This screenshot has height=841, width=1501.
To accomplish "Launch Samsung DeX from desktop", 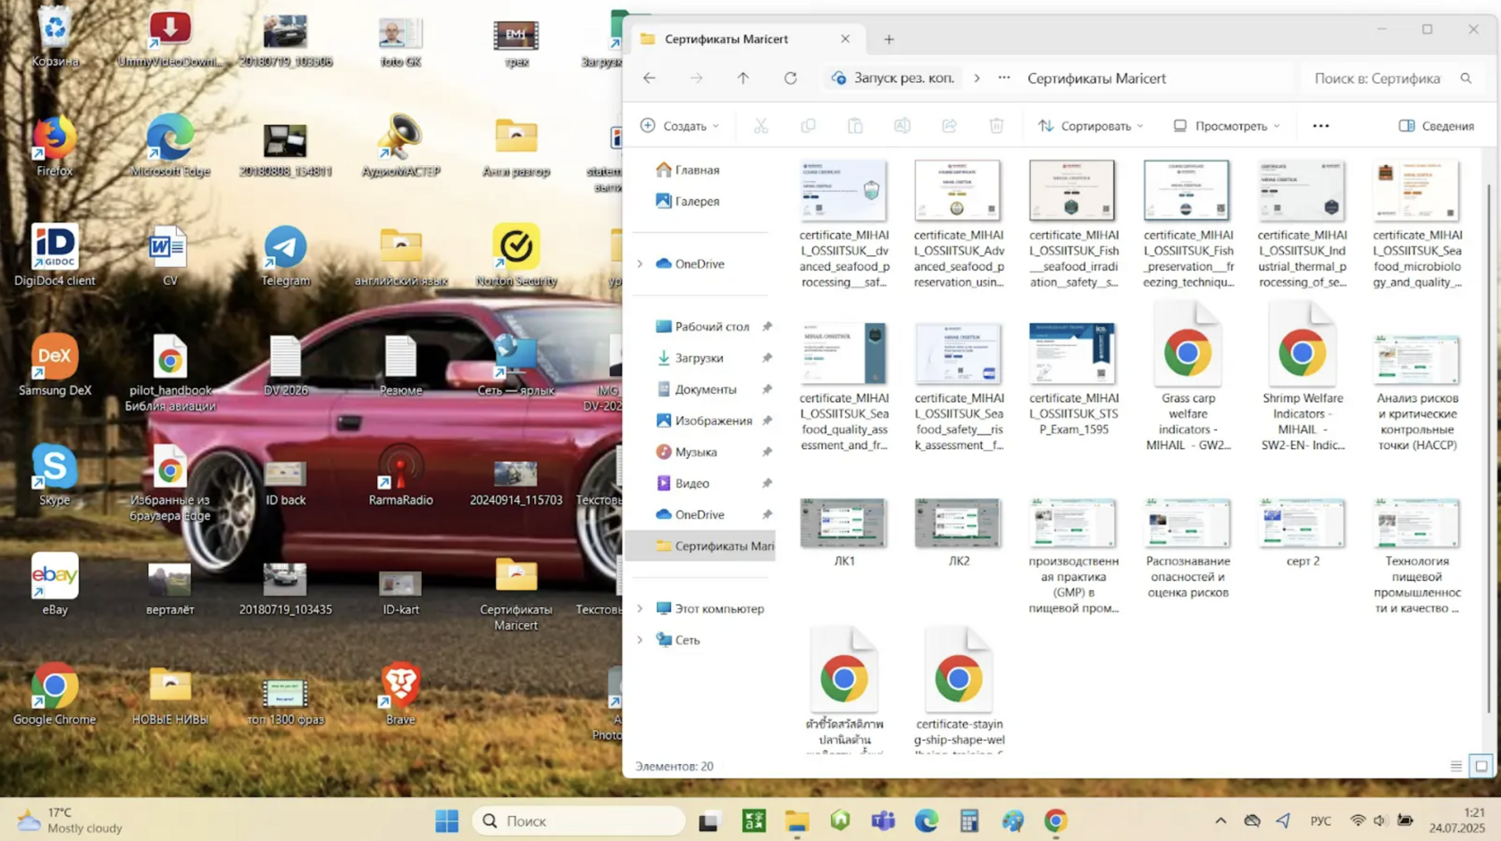I will pyautogui.click(x=55, y=366).
